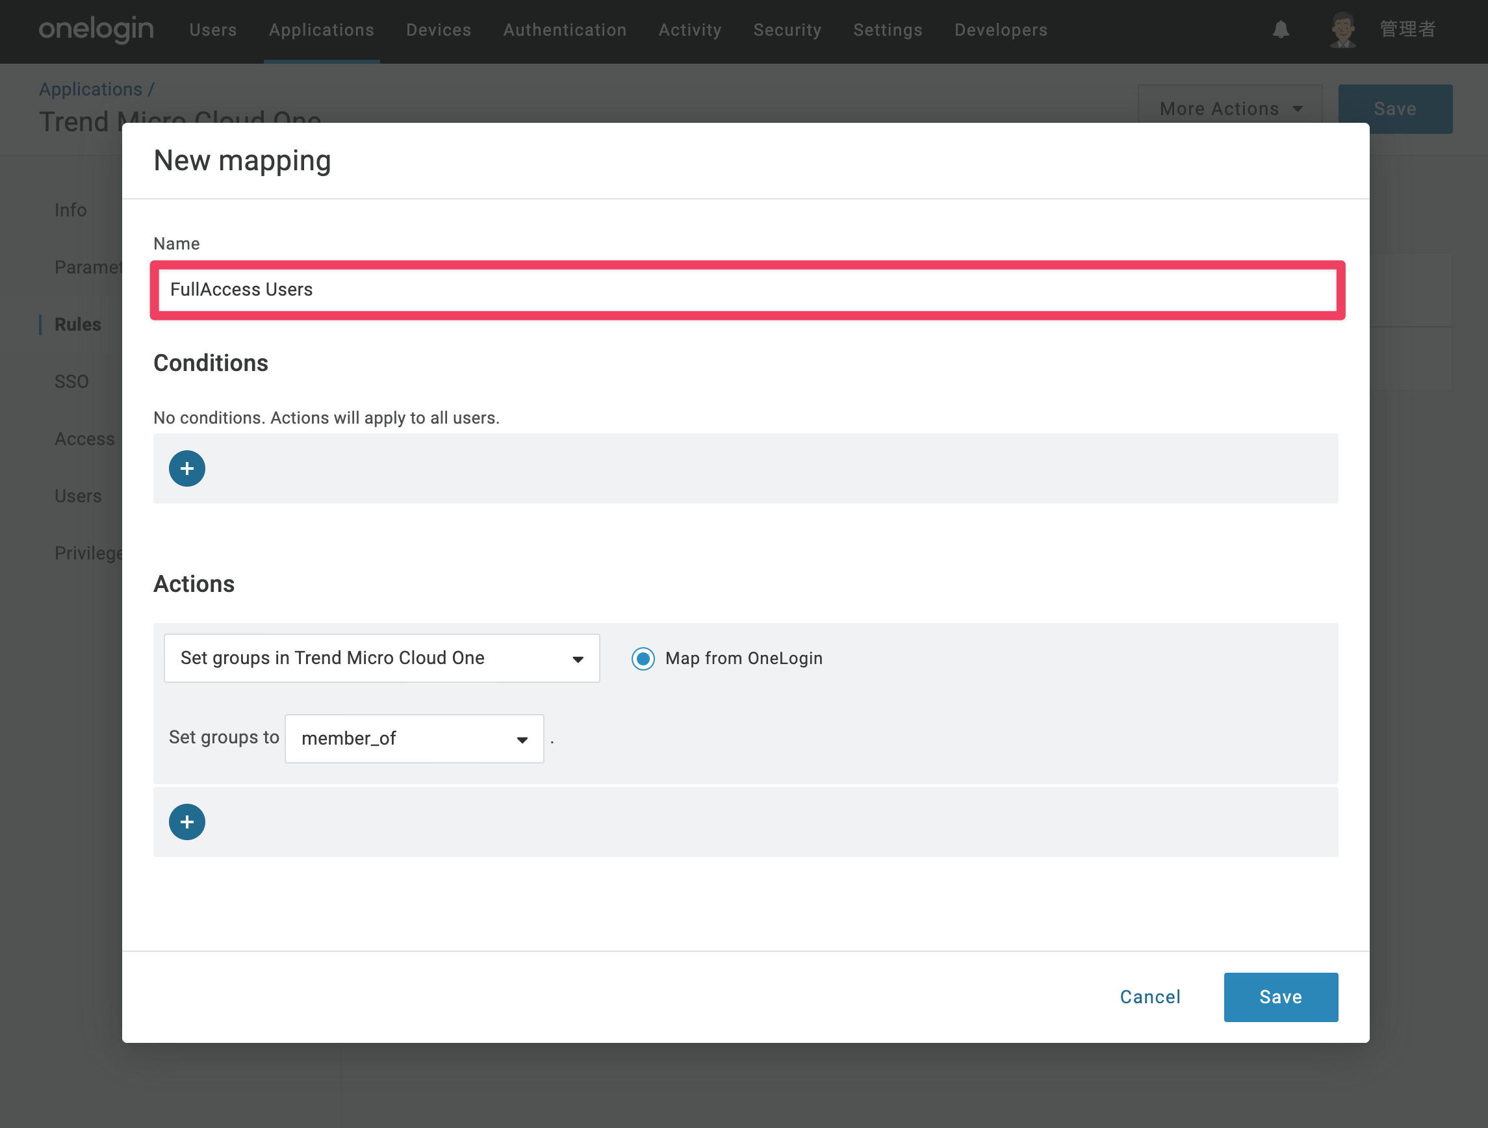Select the SSO sidebar tab

(x=71, y=381)
